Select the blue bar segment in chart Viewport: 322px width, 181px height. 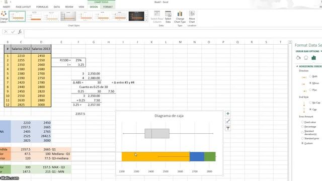tap(197, 156)
